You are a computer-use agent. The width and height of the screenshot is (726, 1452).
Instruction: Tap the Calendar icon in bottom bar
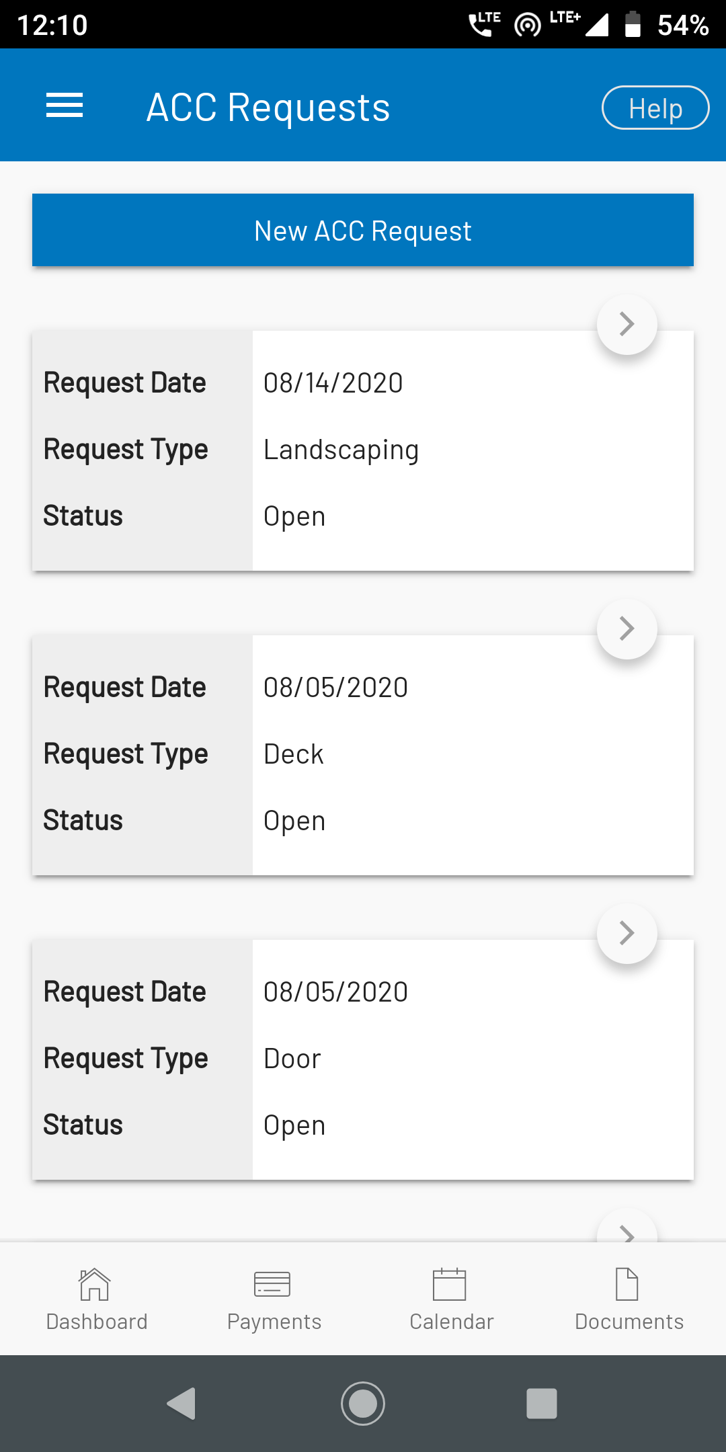pyautogui.click(x=450, y=1284)
